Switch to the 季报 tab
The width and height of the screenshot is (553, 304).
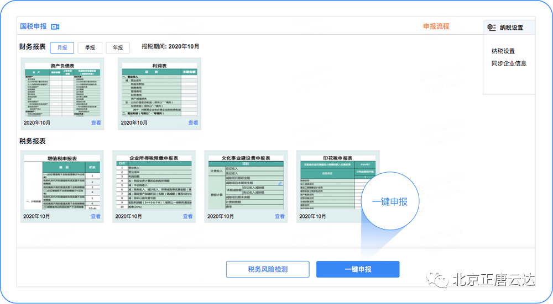click(x=90, y=47)
